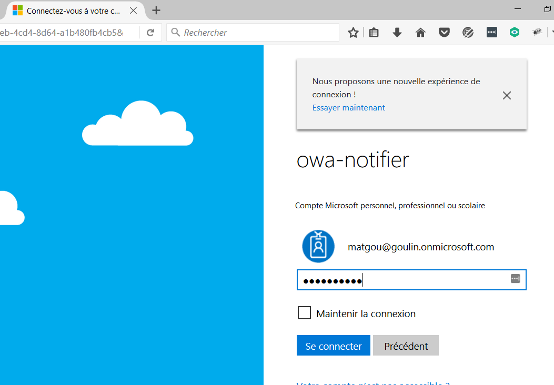Click the account badge avatar icon
The height and width of the screenshot is (385, 554).
[318, 247]
